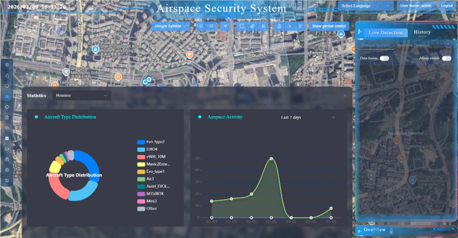Open the Houston location dropdown
The width and height of the screenshot is (458, 238).
click(x=82, y=95)
